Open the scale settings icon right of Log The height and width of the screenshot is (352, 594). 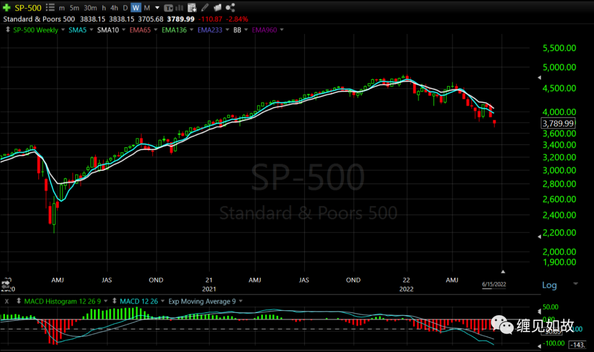(575, 283)
